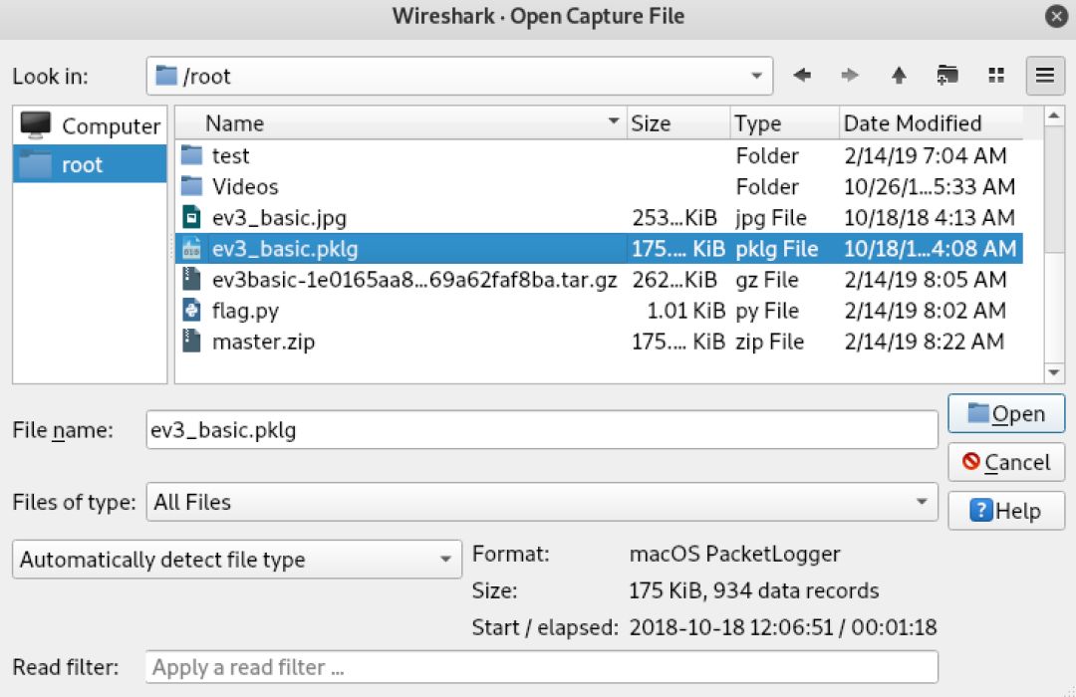Close the Open Capture File dialog
Viewport: 1076px width, 697px height.
[1056, 16]
